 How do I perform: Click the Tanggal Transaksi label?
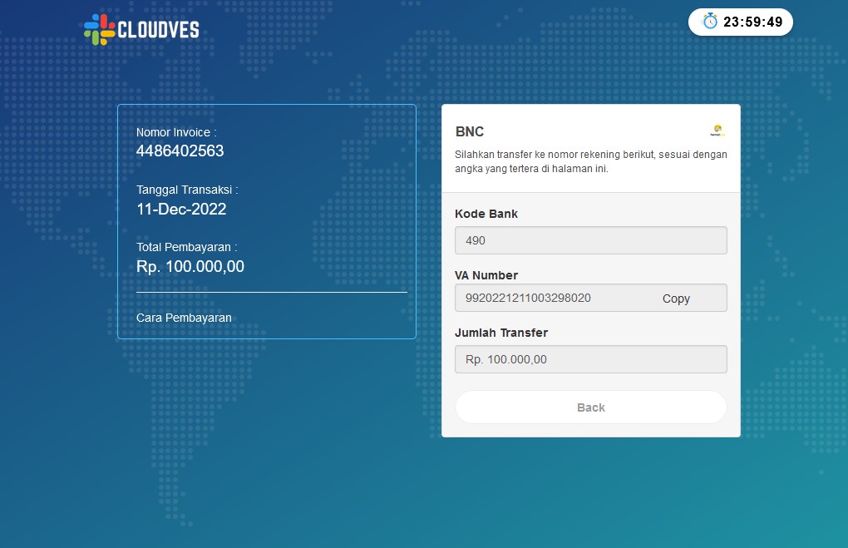187,190
